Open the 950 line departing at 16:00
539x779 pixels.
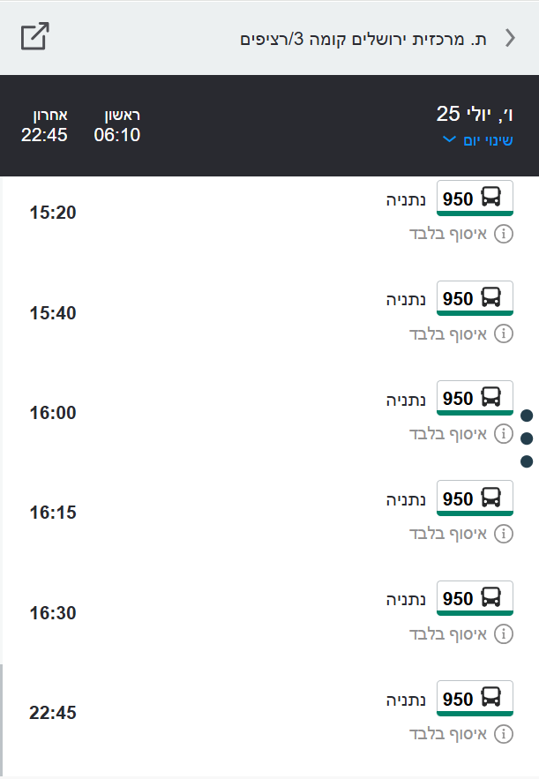click(x=475, y=399)
